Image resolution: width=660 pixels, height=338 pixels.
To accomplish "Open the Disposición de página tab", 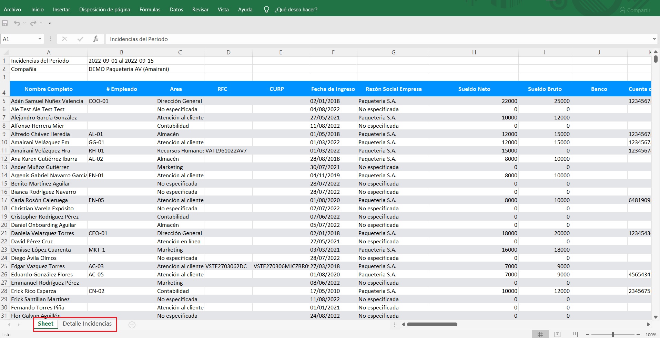I will 105,10.
